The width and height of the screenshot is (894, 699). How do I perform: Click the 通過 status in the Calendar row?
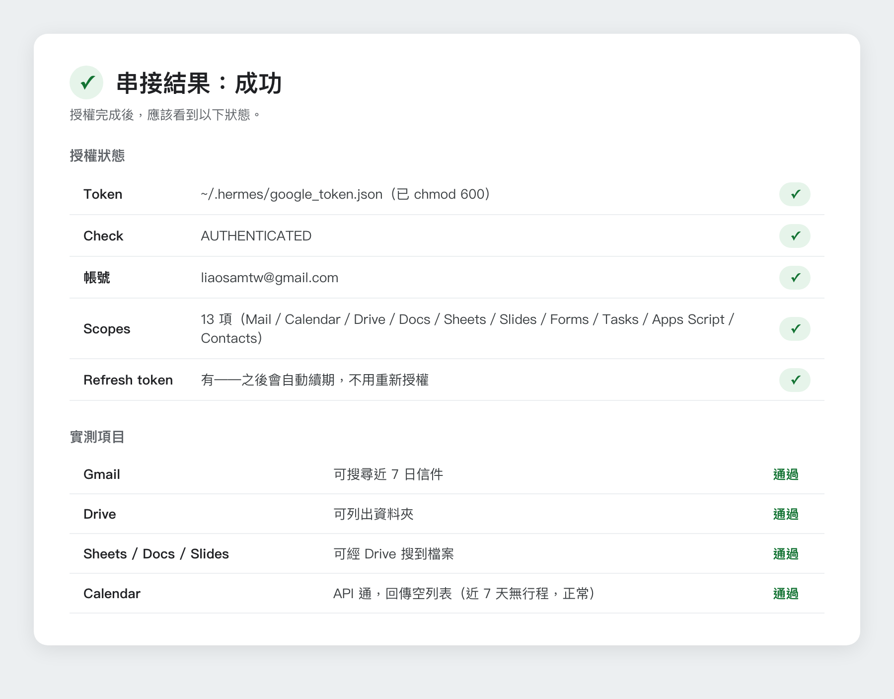(x=786, y=594)
